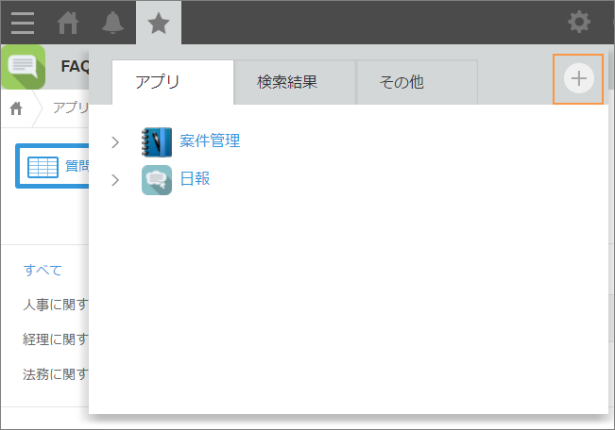Open the 案件管理 link
This screenshot has width=615, height=430.
click(210, 141)
